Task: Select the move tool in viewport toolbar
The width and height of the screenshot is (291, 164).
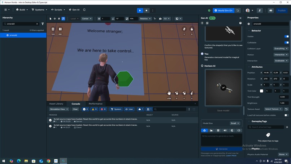Action: click(x=55, y=18)
